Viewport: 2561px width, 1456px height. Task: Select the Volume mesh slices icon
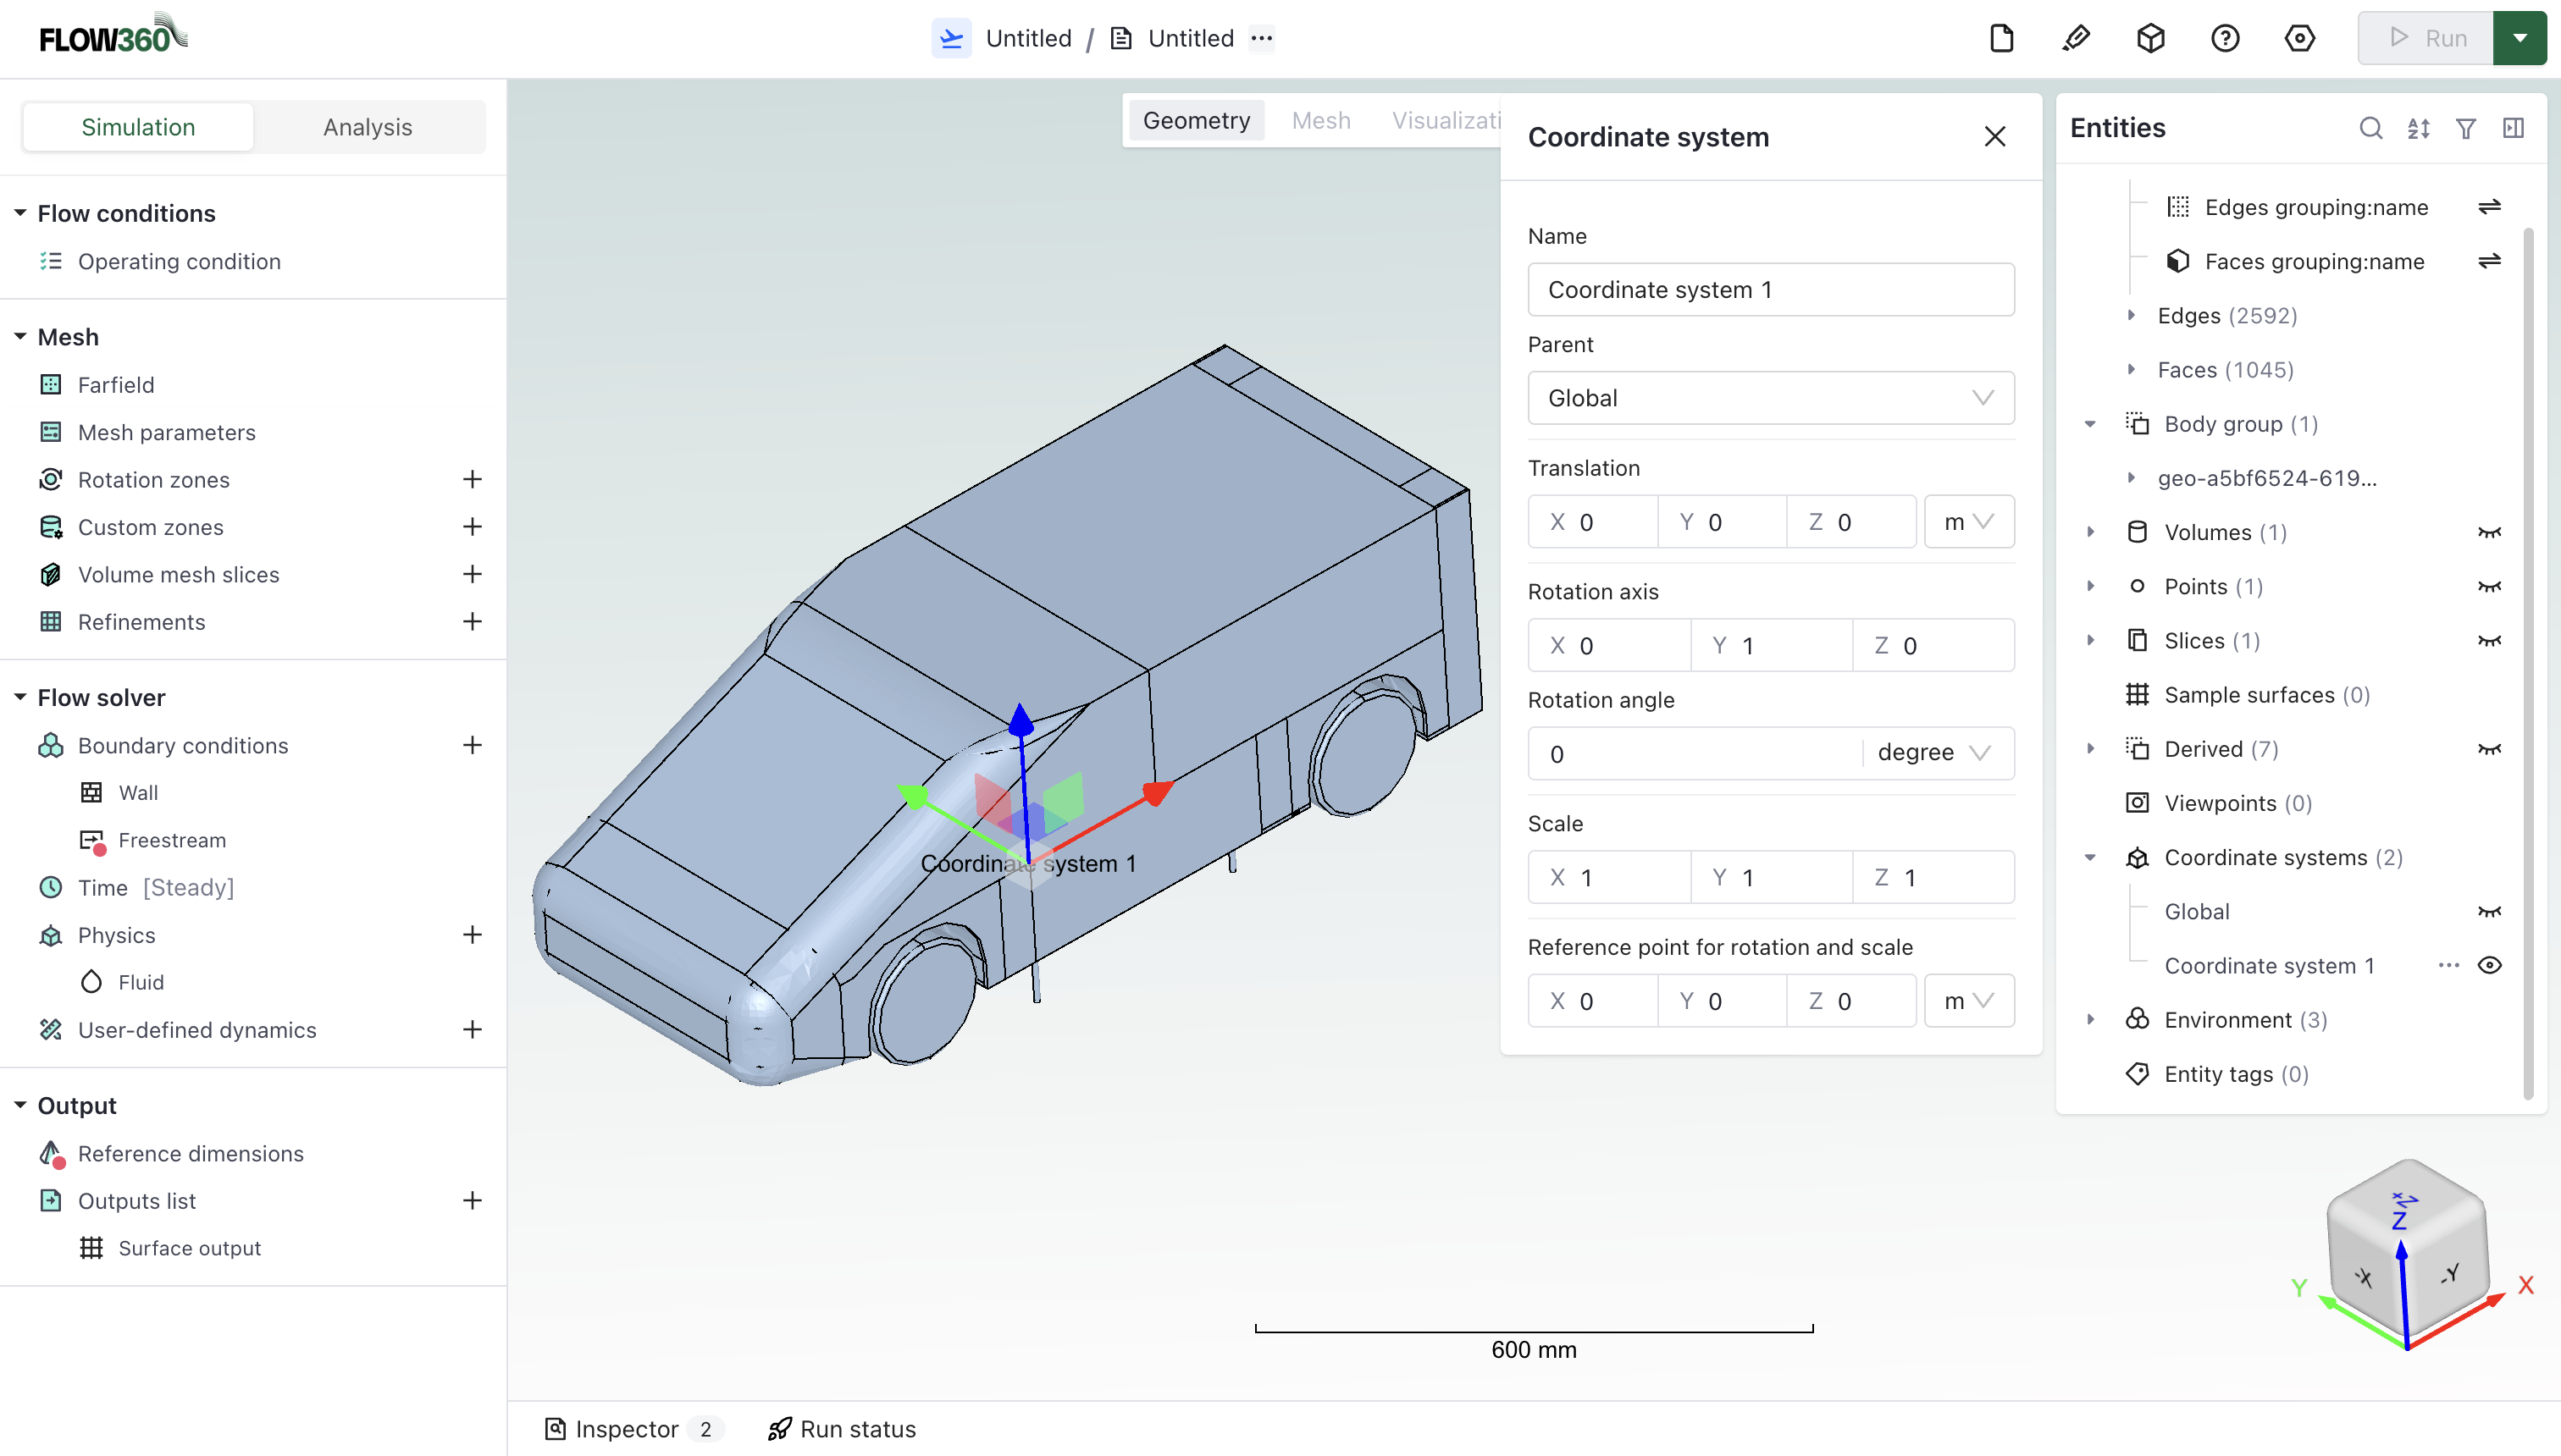[51, 574]
